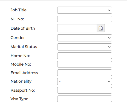Viewport: 127px width, 104px height.
Task: Select the Home No input field
Action: point(85,56)
